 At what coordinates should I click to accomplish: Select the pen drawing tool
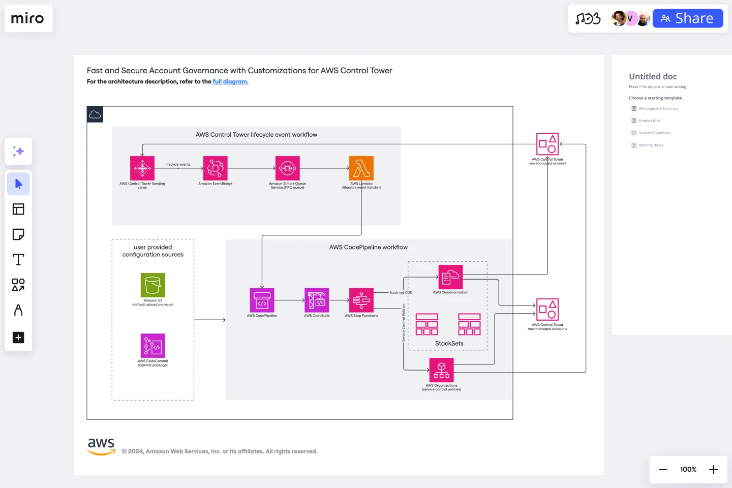coord(18,310)
